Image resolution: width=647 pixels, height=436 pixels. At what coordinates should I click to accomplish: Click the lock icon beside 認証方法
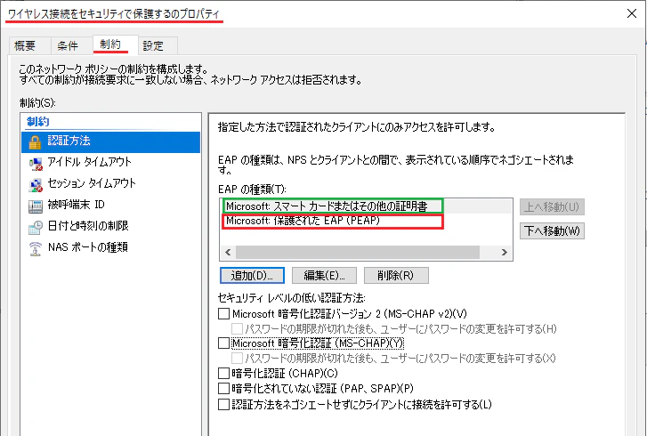point(35,141)
